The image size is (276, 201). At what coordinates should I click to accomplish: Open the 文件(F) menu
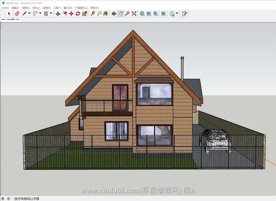[5, 8]
